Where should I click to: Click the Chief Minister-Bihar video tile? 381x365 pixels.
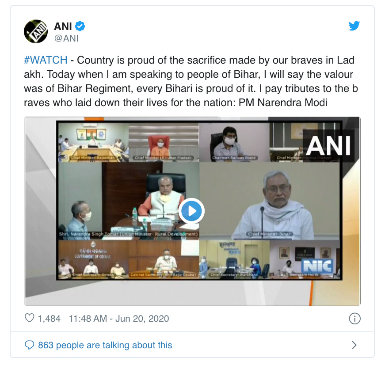click(270, 201)
